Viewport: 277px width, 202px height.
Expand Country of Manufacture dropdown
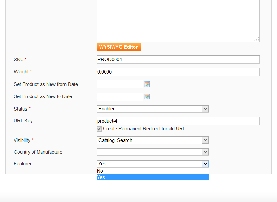(x=205, y=152)
